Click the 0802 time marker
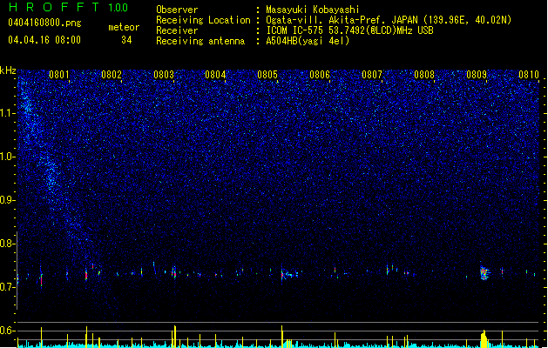The width and height of the screenshot is (548, 348). point(112,74)
